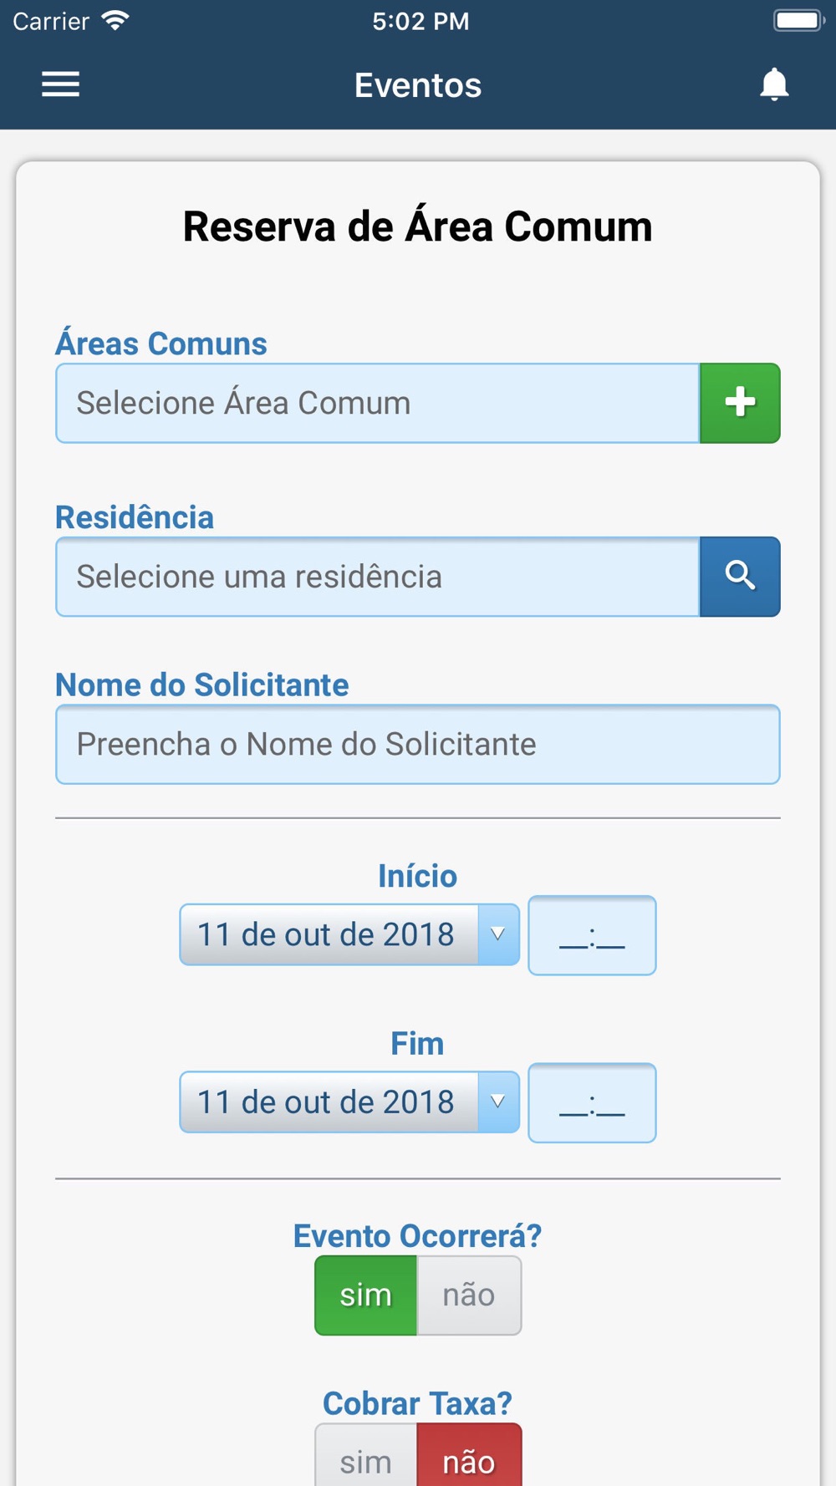This screenshot has height=1486, width=836.
Task: Check the Wi-Fi status icon
Action: click(115, 21)
